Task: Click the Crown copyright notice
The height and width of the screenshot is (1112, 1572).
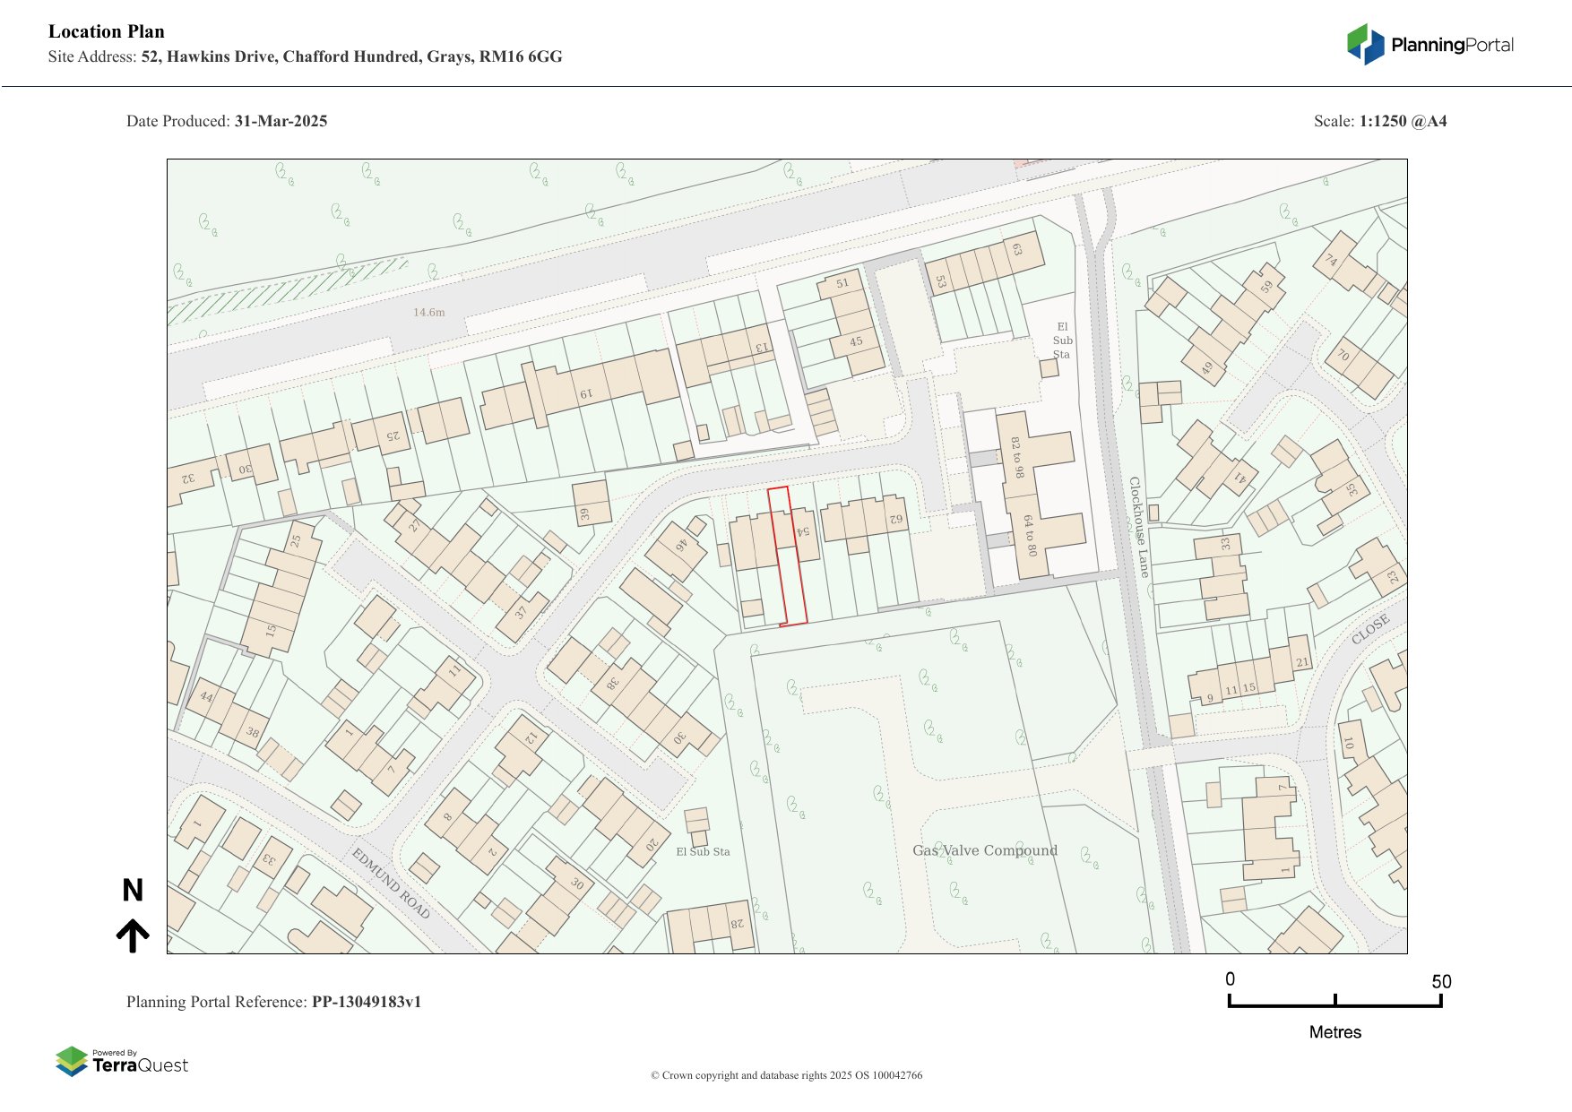Action: pyautogui.click(x=786, y=1075)
